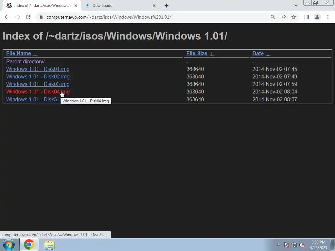Download Windows 1.01 - Disk02.img
335x251 pixels.
click(38, 76)
